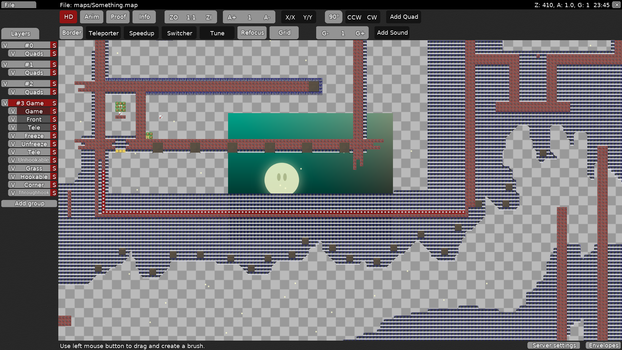The width and height of the screenshot is (622, 350).
Task: Flip brush vertically with Y/Y
Action: pos(307,17)
